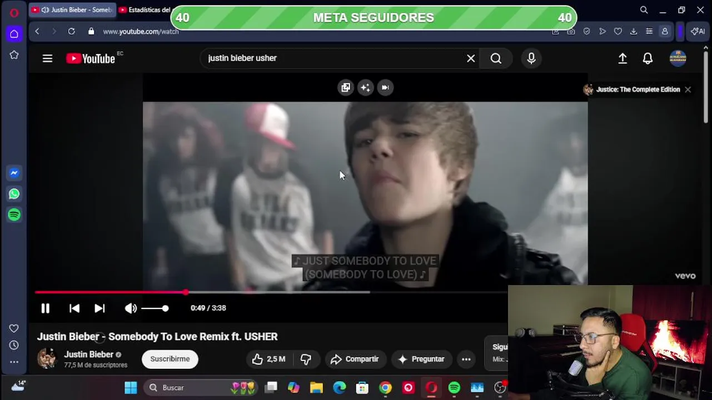712x400 pixels.
Task: Clear the search box with the X
Action: (471, 58)
